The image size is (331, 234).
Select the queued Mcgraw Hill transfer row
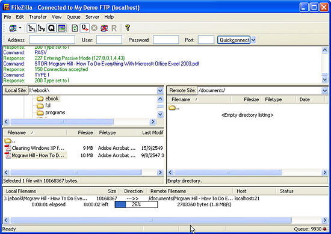click(132, 199)
